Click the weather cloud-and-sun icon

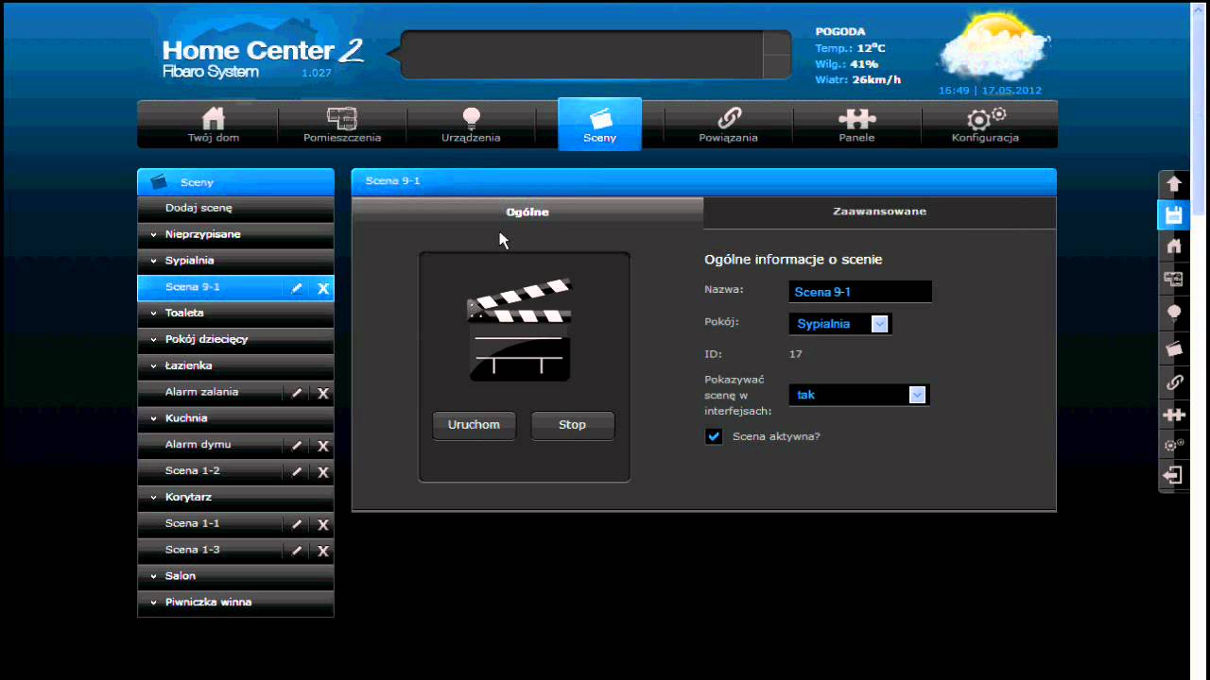[x=993, y=45]
